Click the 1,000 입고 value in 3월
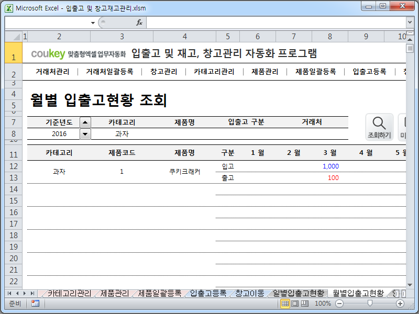The height and width of the screenshot is (314, 419). tap(330, 166)
